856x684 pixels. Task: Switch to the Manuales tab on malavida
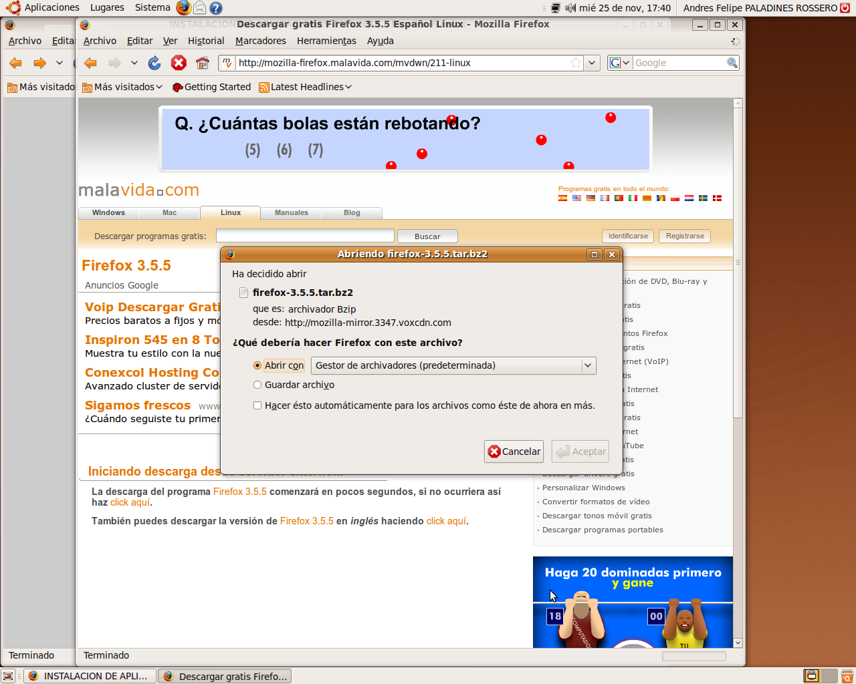(292, 213)
